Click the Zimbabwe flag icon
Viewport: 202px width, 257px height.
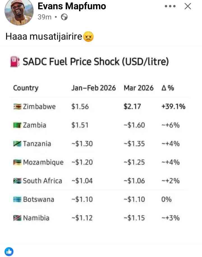pyautogui.click(x=17, y=107)
